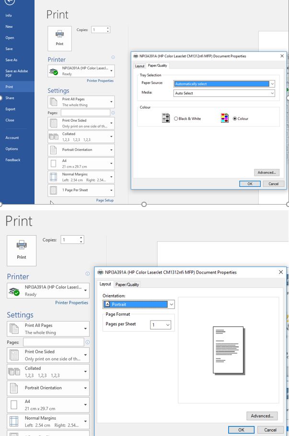Screen dimensions: 289x436
Task: Click the Colour printer icon in dialog
Action: (x=224, y=118)
